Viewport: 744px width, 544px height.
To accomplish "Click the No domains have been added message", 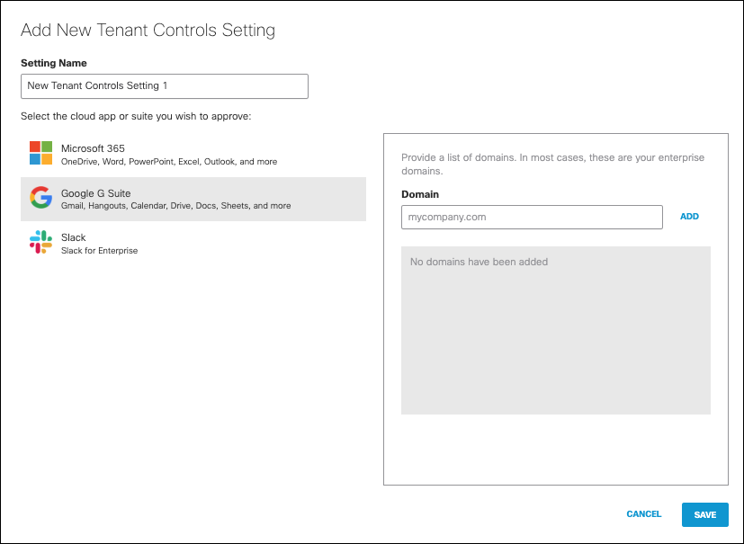I will click(x=479, y=262).
